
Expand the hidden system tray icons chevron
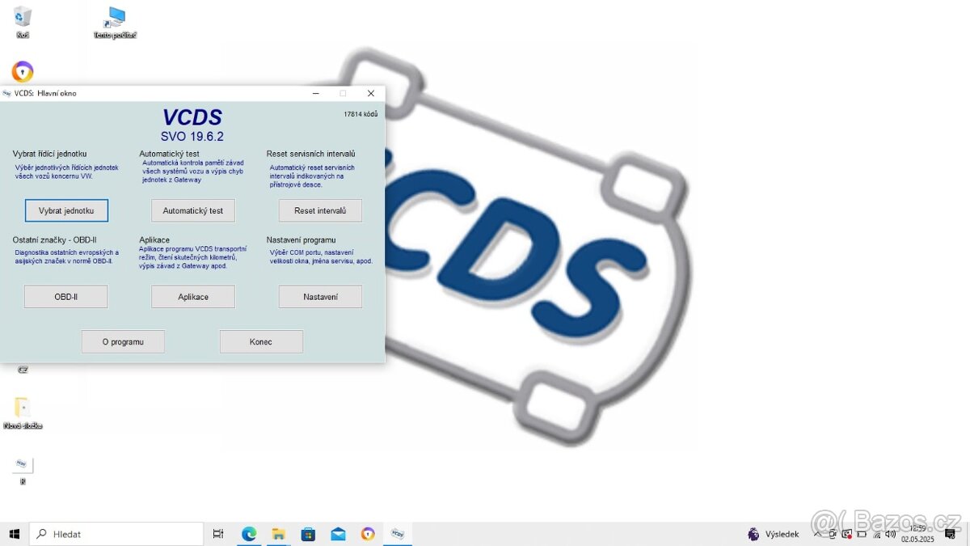[x=818, y=534]
